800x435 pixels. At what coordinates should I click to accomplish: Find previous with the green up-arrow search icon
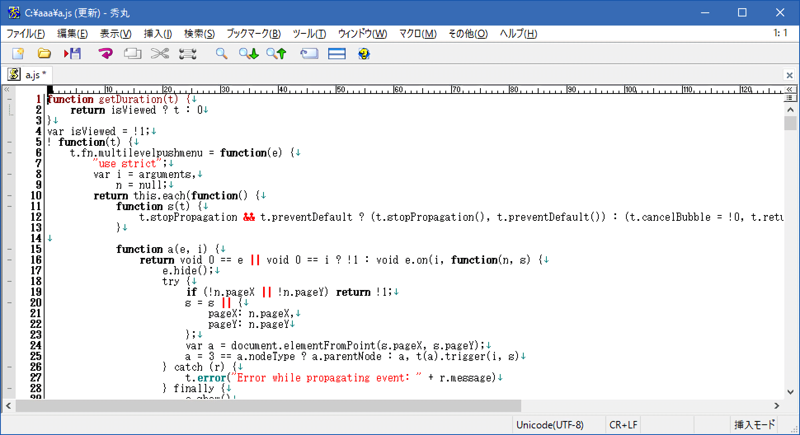[276, 54]
